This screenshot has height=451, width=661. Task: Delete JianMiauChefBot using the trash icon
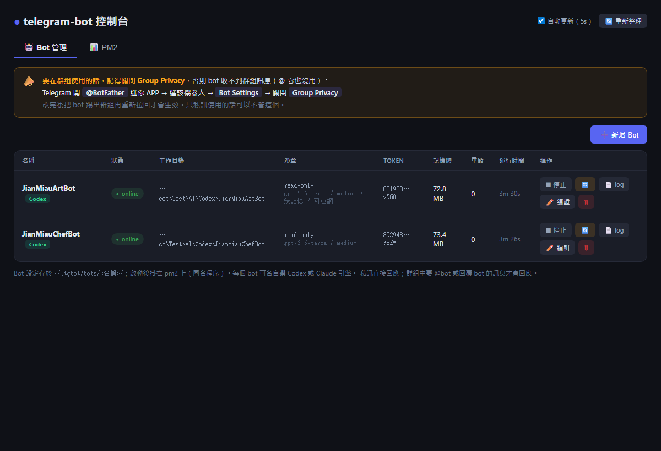pyautogui.click(x=586, y=248)
